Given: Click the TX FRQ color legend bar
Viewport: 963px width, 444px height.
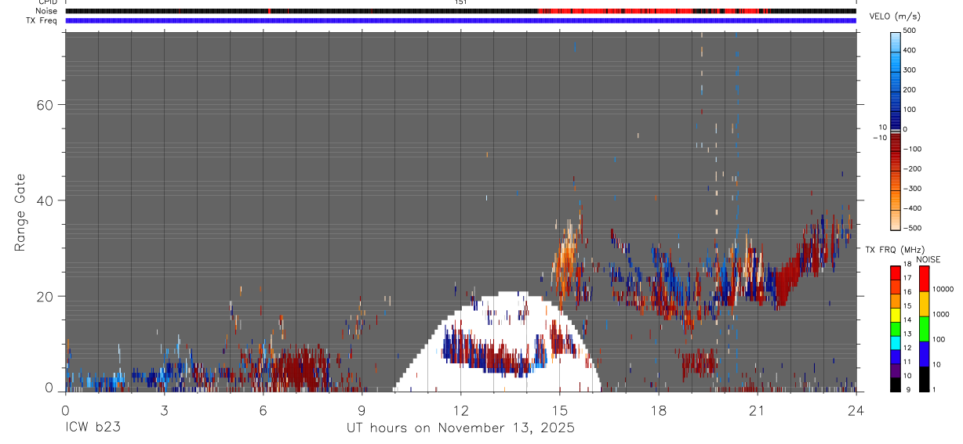Looking at the screenshot, I should (895, 329).
